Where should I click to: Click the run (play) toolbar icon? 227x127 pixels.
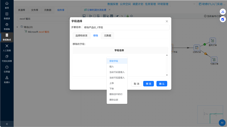[x=91, y=16]
